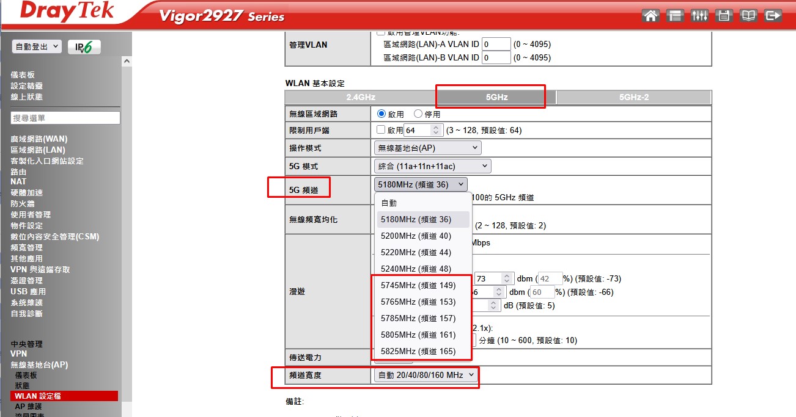Open 廣域網路(WAN) in the sidebar
The image size is (796, 417).
tap(39, 139)
